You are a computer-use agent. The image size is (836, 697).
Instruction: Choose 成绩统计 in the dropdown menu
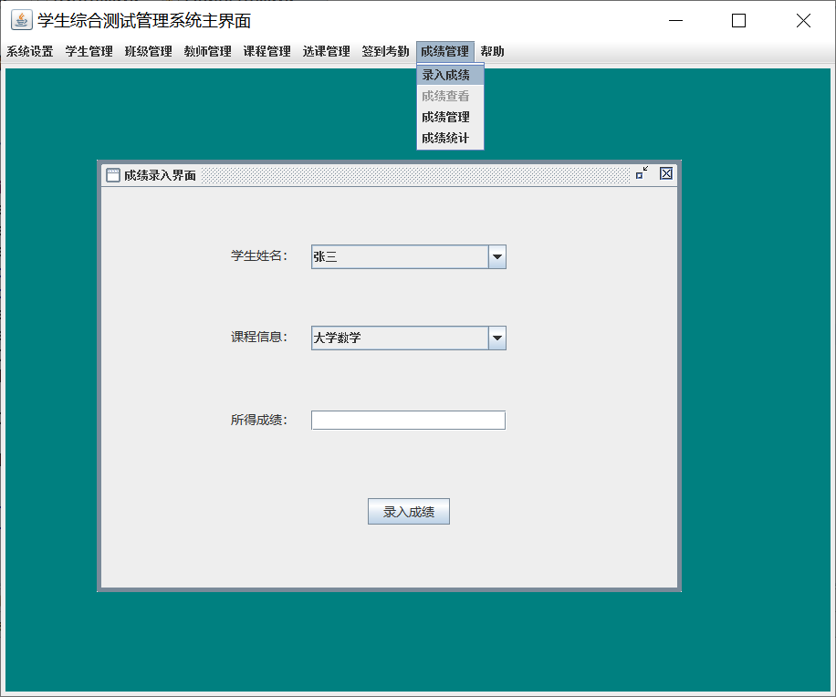pos(450,138)
